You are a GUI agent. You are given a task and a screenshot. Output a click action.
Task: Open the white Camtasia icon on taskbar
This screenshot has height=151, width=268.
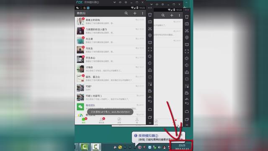pyautogui.click(x=96, y=147)
